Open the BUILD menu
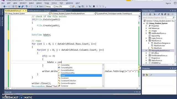Screen dimensions: 177x99 (x=31, y=3)
